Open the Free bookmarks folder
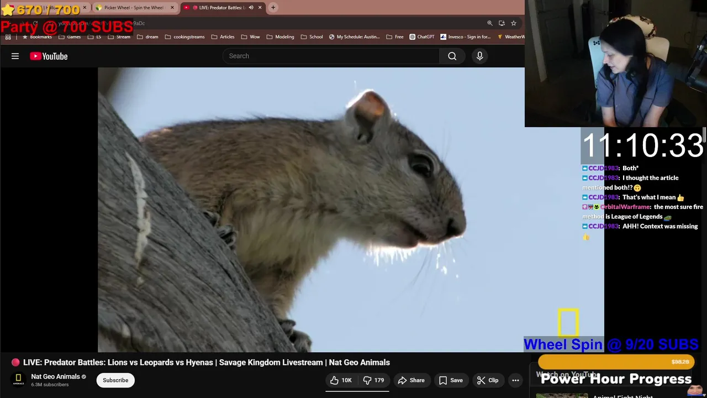707x398 pixels. point(394,37)
